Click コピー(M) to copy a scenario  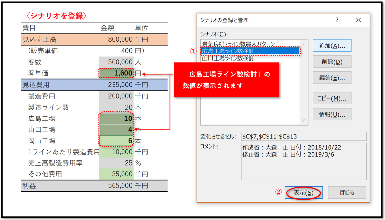(332, 98)
